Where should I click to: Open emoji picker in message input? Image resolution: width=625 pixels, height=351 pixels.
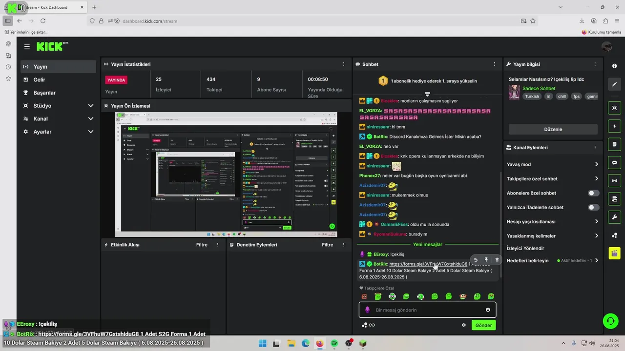488,310
